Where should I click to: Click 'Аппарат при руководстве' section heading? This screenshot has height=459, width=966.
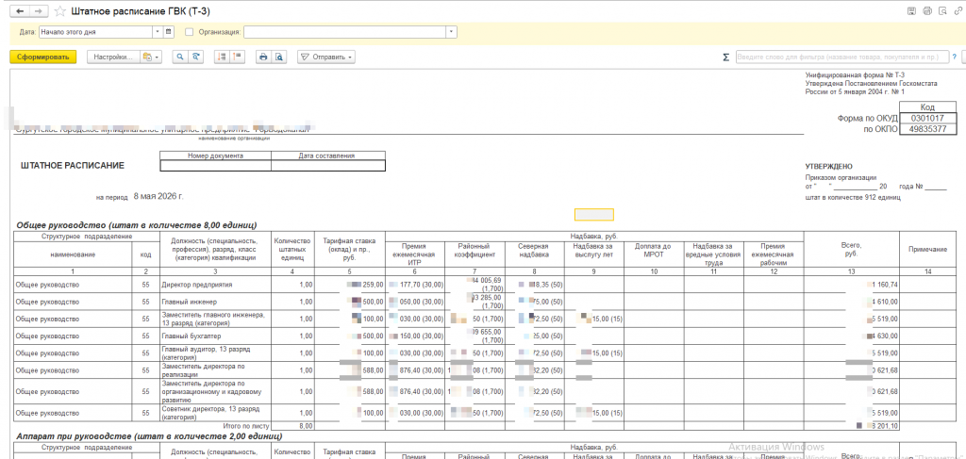pyautogui.click(x=149, y=436)
